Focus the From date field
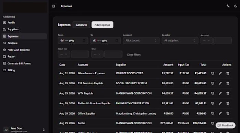The height and width of the screenshot is (133, 240). (73, 41)
